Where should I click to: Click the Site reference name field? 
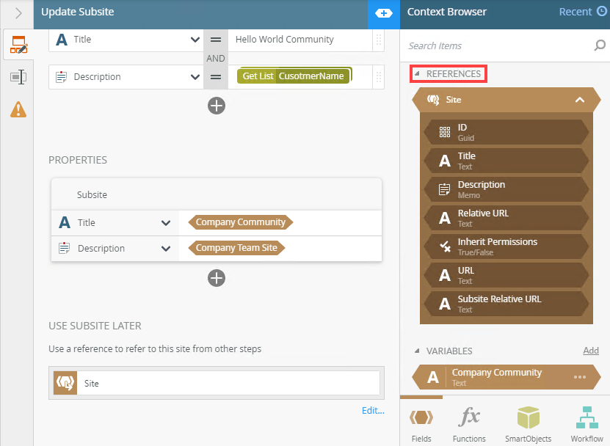(228, 383)
